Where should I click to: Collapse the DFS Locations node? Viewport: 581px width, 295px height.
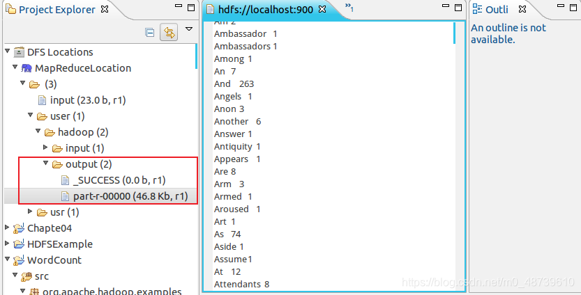pyautogui.click(x=8, y=51)
